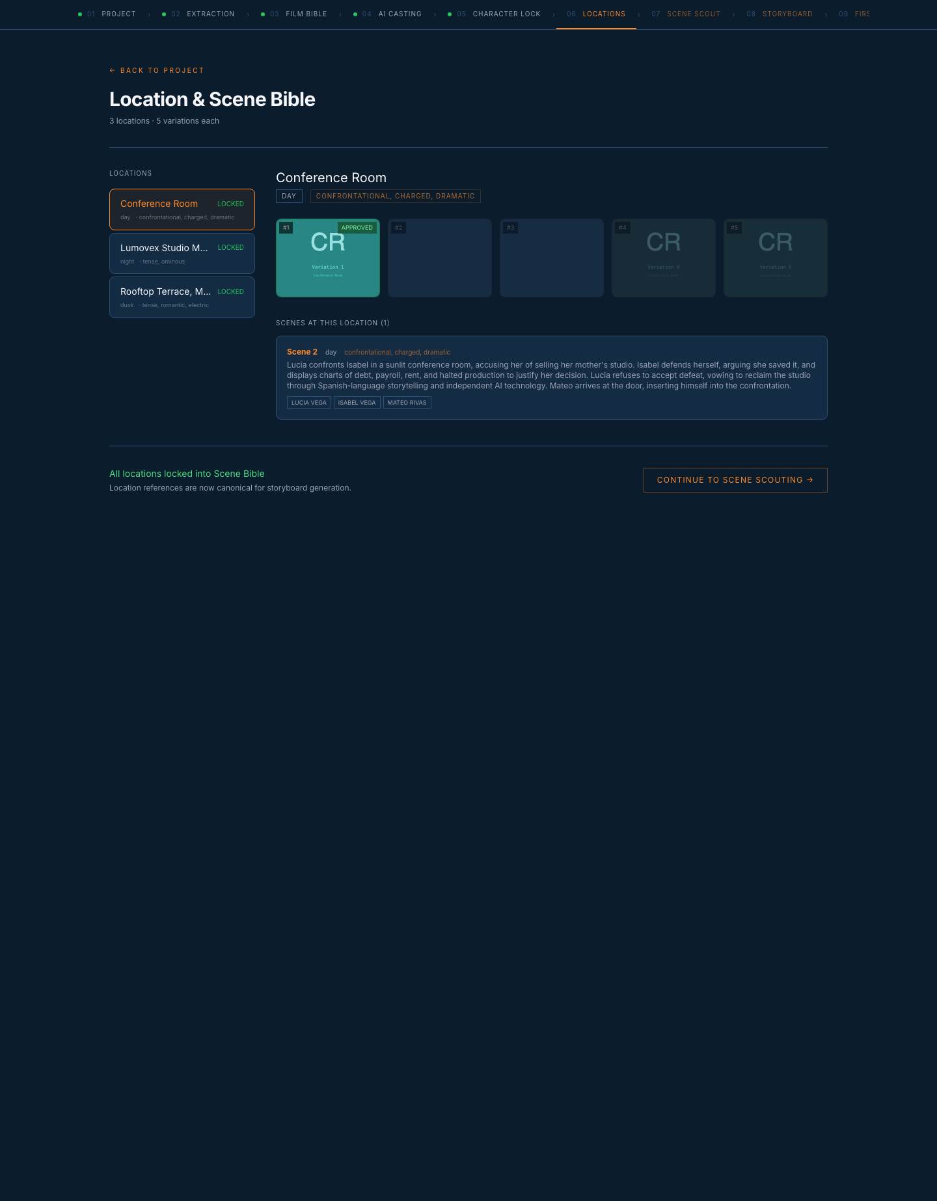
Task: Jump to the 07 Scene Scout step
Action: coord(686,14)
